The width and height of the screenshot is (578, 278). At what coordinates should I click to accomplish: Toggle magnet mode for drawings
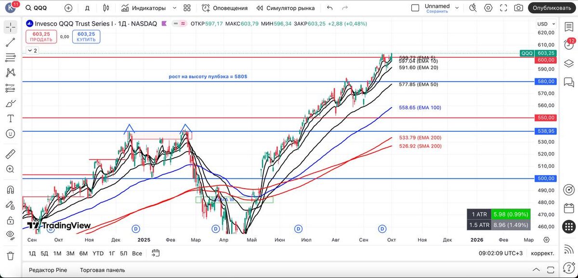(x=10, y=190)
